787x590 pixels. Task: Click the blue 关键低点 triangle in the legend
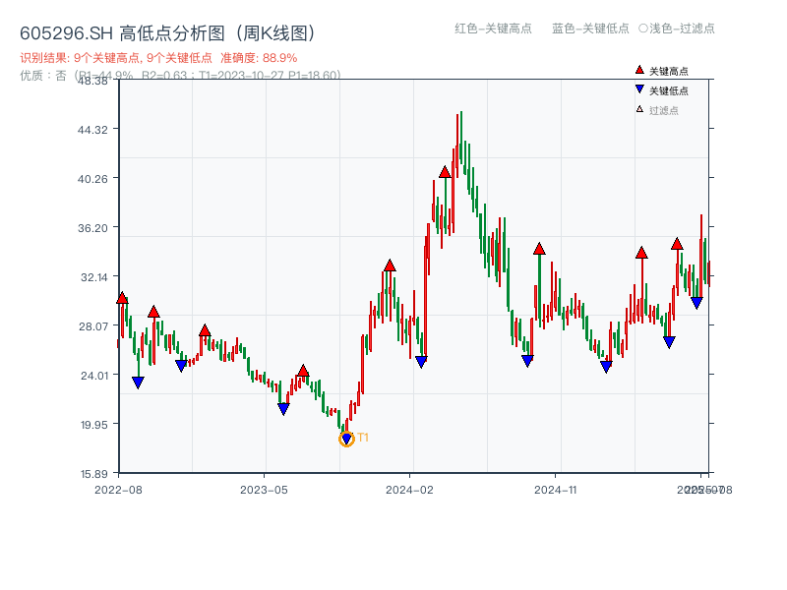pyautogui.click(x=639, y=88)
